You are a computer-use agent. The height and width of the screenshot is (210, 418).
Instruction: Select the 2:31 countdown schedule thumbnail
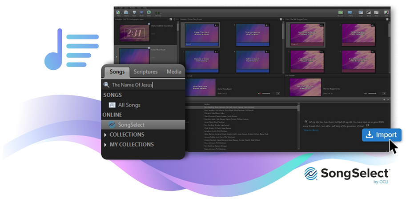134,33
